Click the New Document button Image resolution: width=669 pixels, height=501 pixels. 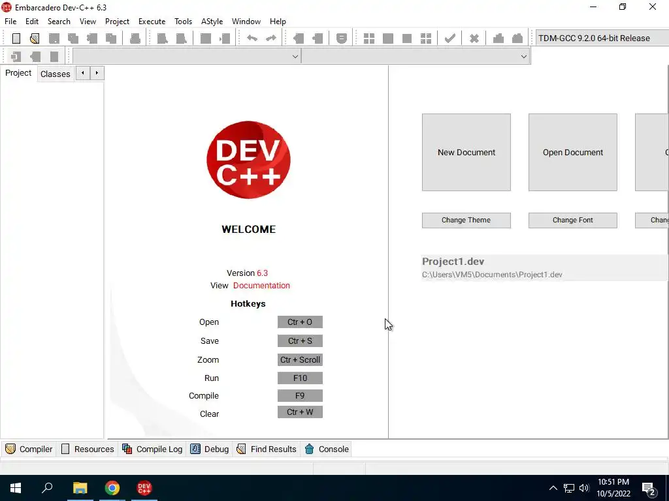click(x=466, y=152)
